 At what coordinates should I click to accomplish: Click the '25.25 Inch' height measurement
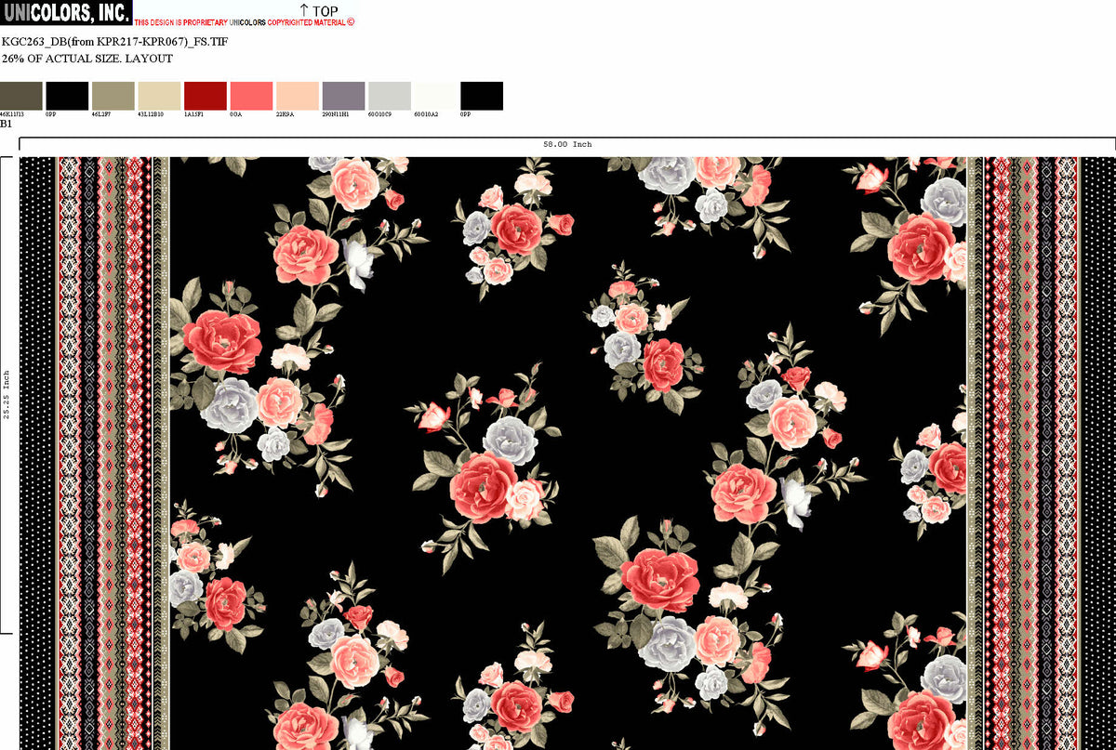(x=7, y=395)
